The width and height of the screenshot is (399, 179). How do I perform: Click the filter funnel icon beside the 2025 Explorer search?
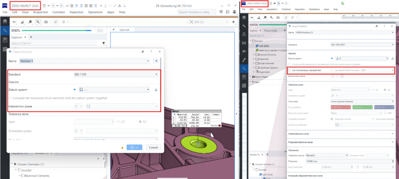[x=103, y=43]
